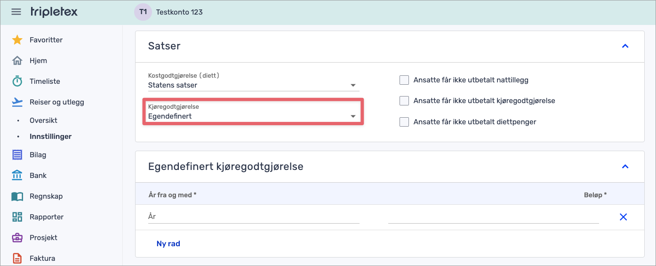The height and width of the screenshot is (266, 656).
Task: Click the Timeliste stopwatch icon
Action: (x=17, y=81)
